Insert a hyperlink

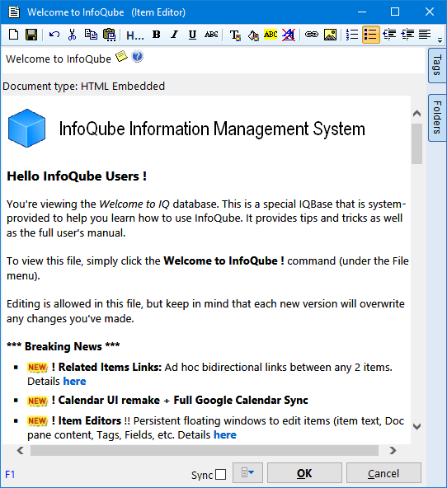312,35
